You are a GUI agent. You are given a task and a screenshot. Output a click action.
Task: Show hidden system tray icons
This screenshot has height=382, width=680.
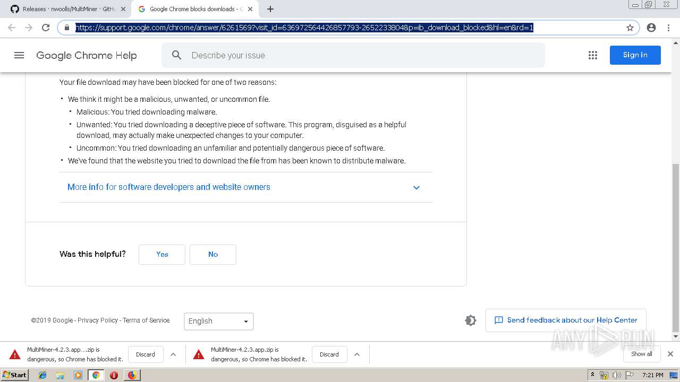(593, 375)
